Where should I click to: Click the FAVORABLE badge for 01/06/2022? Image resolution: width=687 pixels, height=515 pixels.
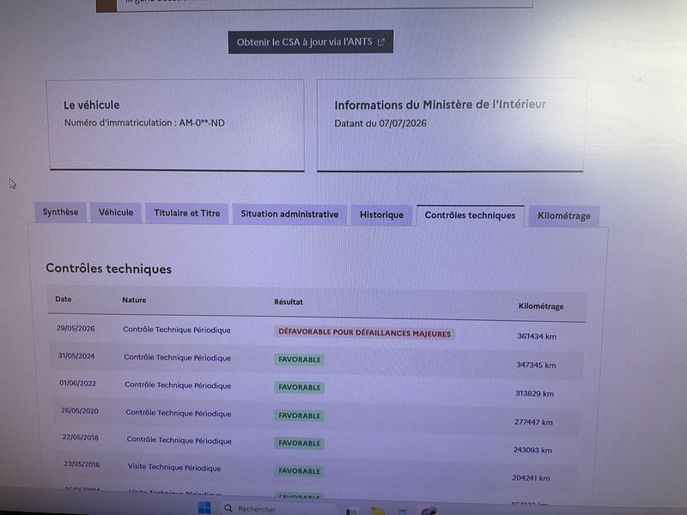pos(300,388)
